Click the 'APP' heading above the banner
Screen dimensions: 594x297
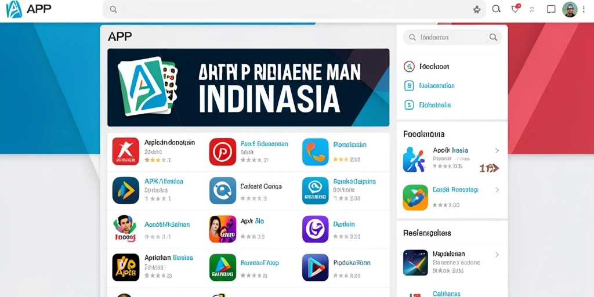coord(119,37)
